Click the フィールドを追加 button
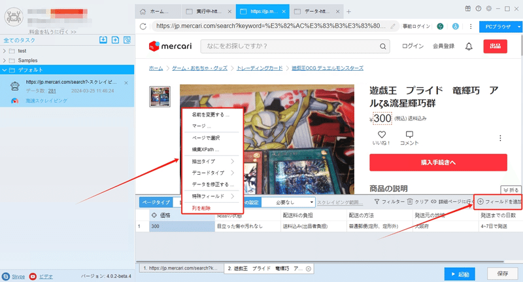The width and height of the screenshot is (523, 282). [x=498, y=202]
